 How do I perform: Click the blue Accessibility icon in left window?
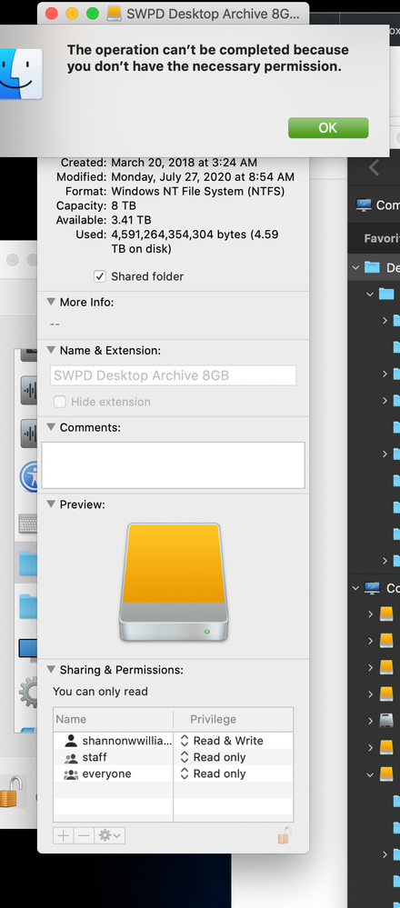click(x=28, y=476)
